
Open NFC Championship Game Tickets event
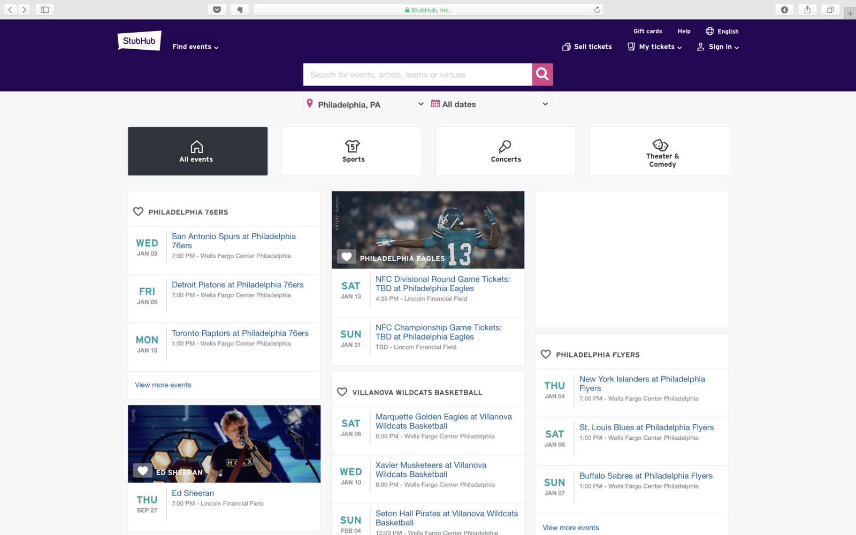pos(439,332)
